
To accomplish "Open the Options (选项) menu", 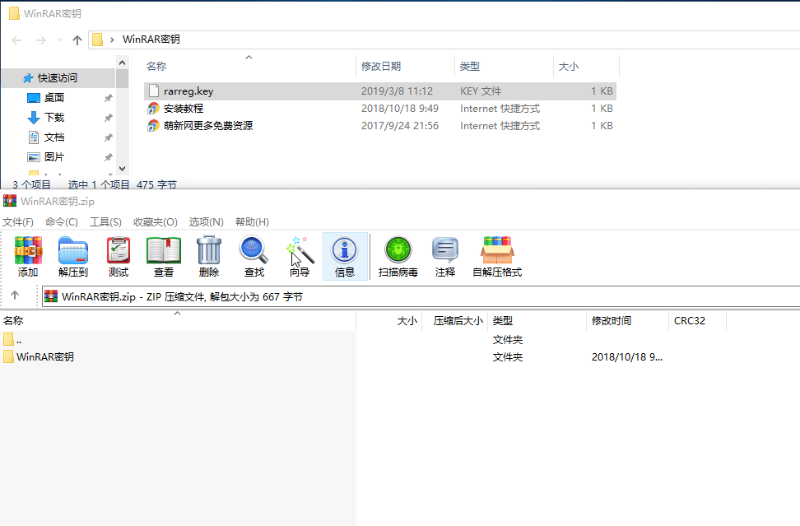I will point(206,222).
